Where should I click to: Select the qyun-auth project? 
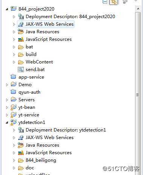click(x=29, y=92)
